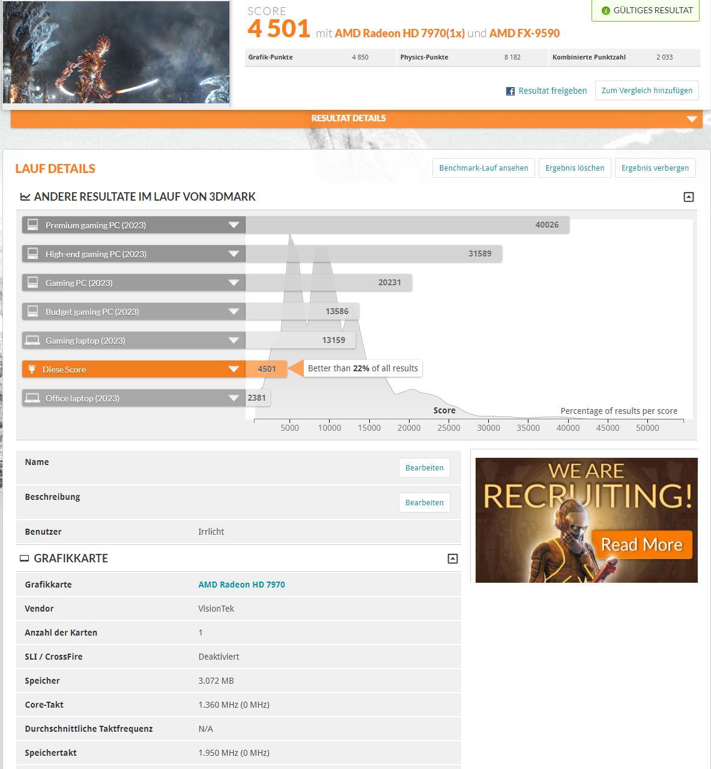The width and height of the screenshot is (711, 769).
Task: Click desktop icon on Budget gaming PC row
Action: [33, 311]
